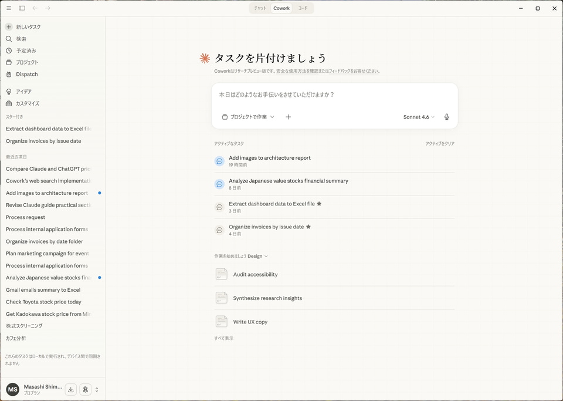Open active task Add images to architecture report
The height and width of the screenshot is (401, 563).
[334, 161]
